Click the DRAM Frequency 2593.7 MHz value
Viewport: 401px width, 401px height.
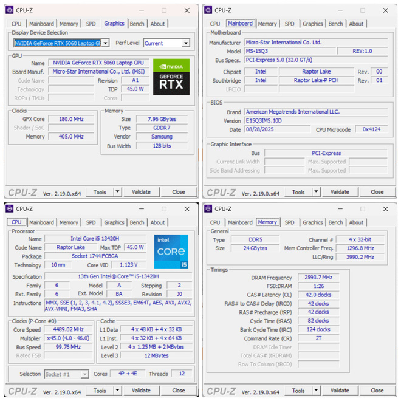pos(318,278)
